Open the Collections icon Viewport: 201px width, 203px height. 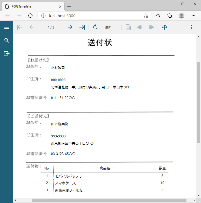(170, 16)
